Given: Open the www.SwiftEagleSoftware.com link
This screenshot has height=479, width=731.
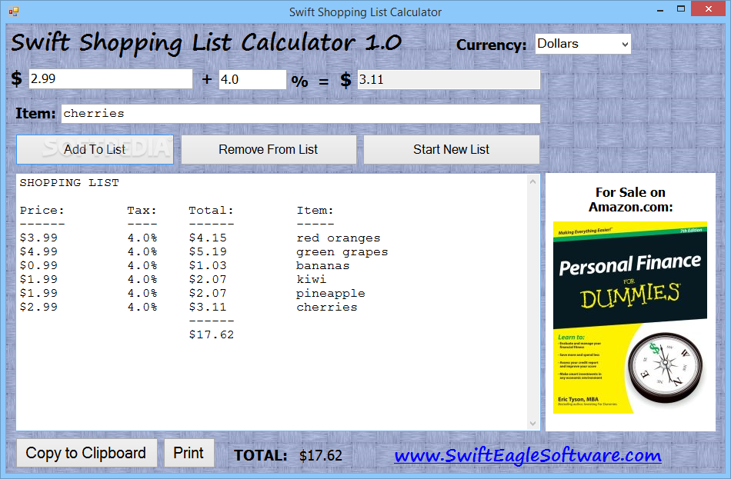Looking at the screenshot, I should tap(528, 455).
